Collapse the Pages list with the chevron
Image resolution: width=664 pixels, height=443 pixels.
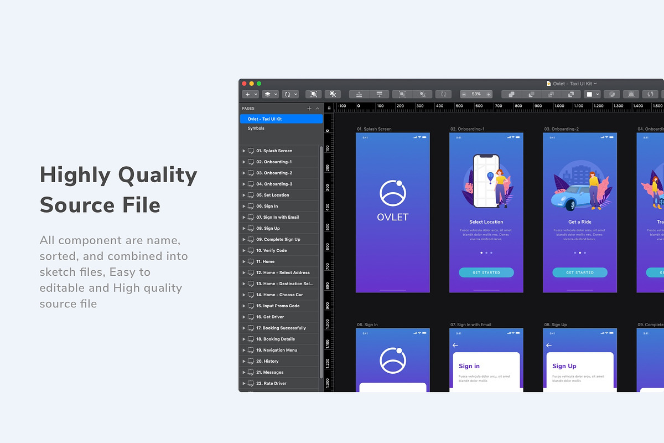coord(317,109)
